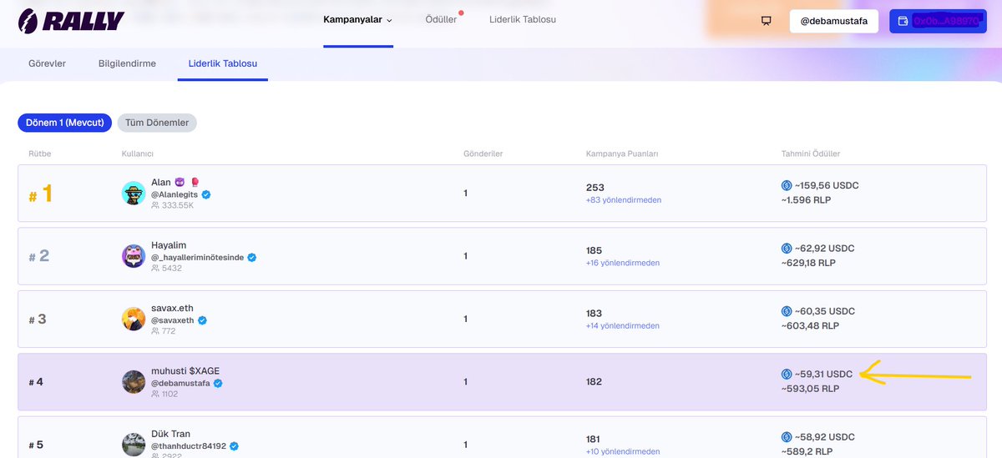
Task: Click the campaign points value 182
Action: (595, 382)
